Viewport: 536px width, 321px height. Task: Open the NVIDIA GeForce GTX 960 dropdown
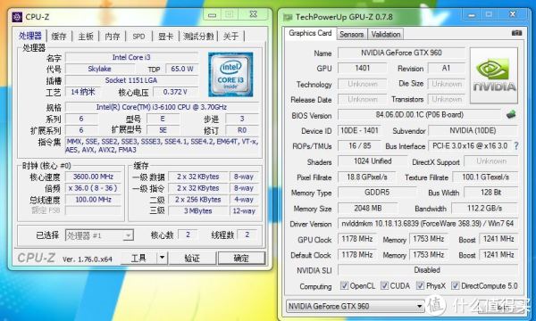(x=356, y=306)
